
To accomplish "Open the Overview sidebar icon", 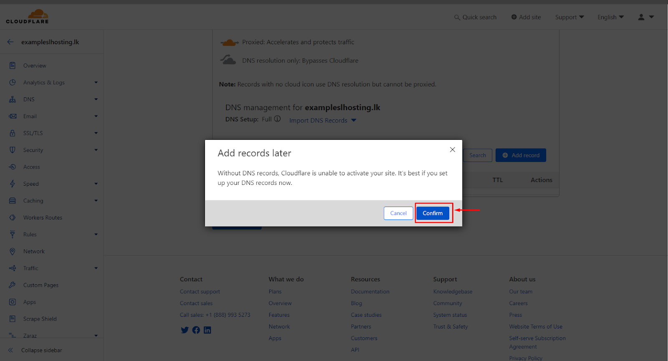I will 13,66.
